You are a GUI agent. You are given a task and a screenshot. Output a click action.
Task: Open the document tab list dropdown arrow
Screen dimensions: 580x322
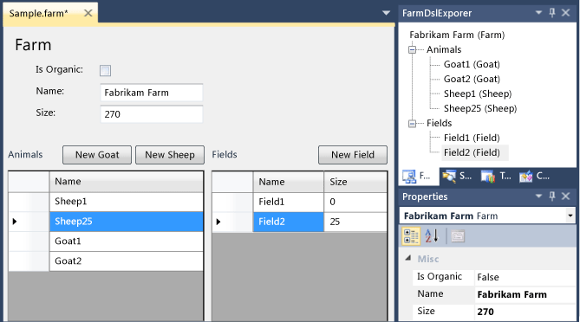(386, 13)
